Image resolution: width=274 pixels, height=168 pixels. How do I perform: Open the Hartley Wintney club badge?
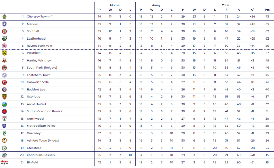click(x=4, y=60)
